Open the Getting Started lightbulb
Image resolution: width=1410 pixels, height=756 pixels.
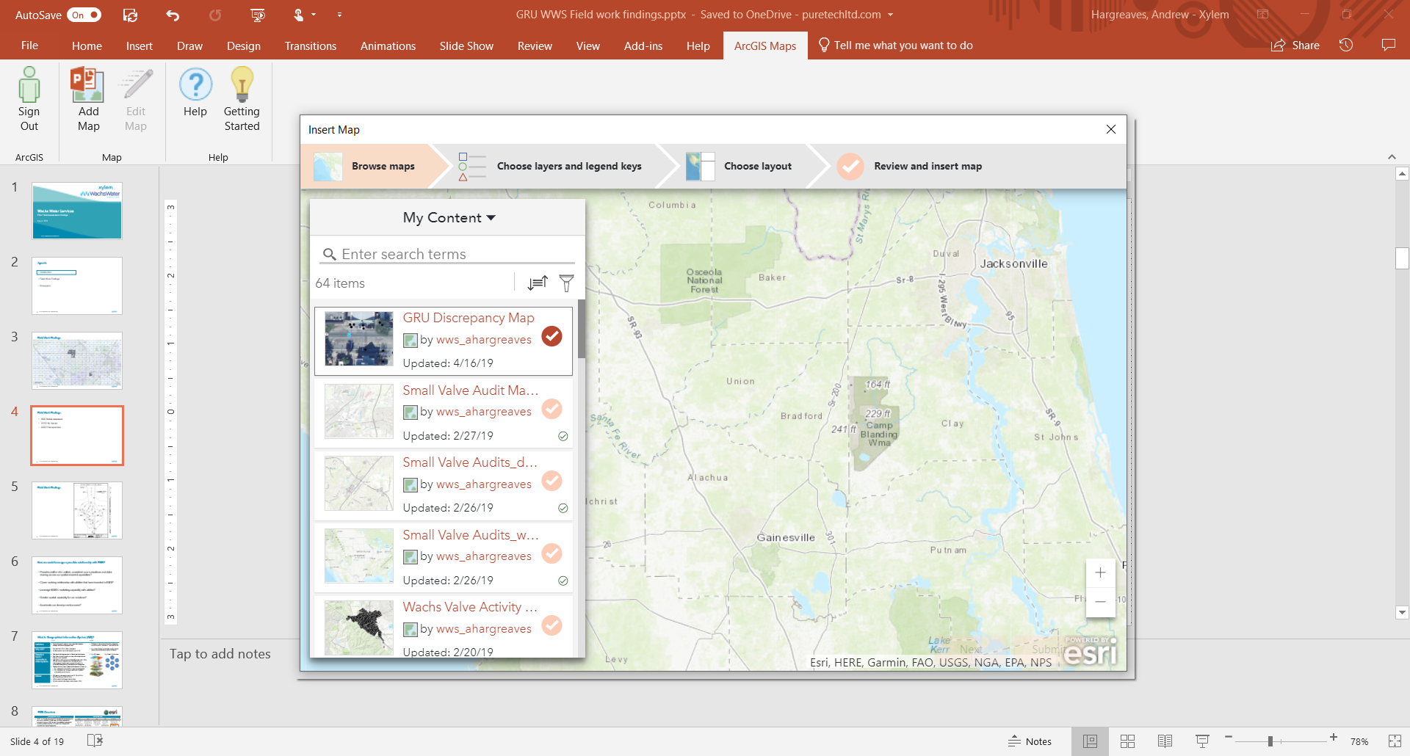pos(242,99)
